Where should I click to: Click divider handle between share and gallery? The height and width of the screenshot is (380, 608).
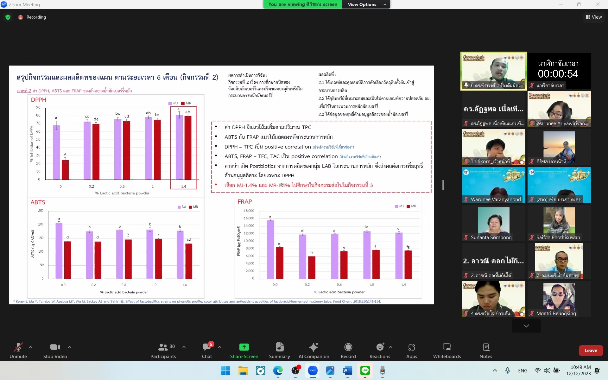[443, 185]
